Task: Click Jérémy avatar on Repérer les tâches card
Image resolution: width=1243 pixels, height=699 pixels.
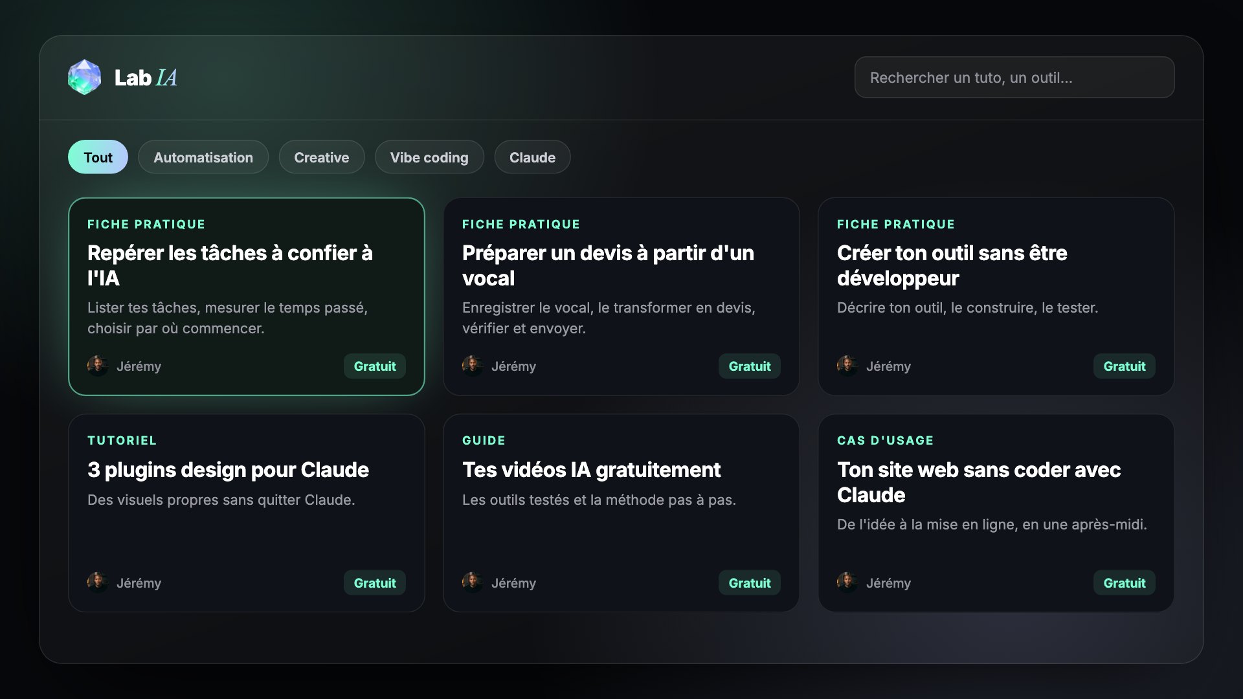Action: [98, 366]
